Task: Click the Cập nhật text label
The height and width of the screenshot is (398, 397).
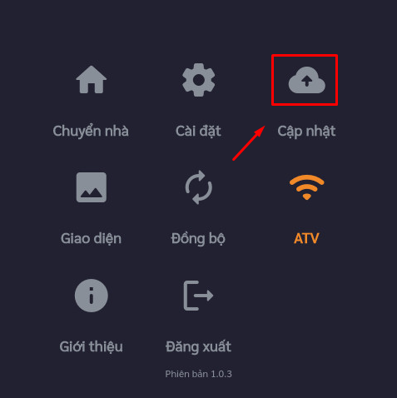Action: [306, 132]
